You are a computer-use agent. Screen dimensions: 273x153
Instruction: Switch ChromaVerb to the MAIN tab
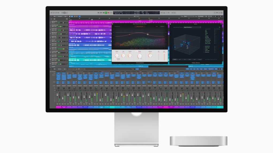pos(157,26)
